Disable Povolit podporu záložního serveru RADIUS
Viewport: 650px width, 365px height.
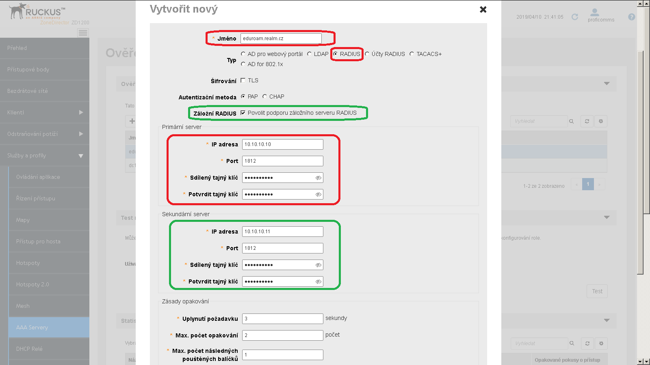pos(243,113)
